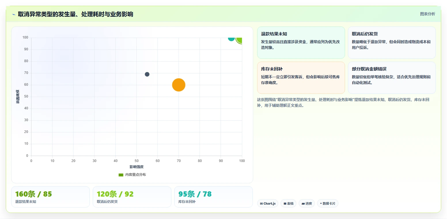Click the 影响强度 x-axis title
This screenshot has width=447, height=219.
(137, 167)
